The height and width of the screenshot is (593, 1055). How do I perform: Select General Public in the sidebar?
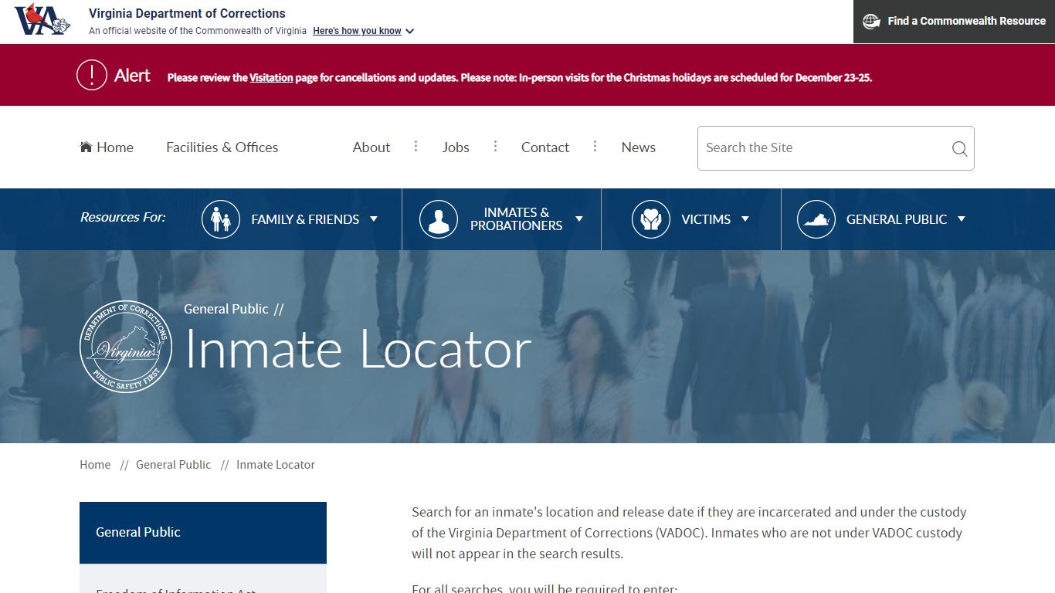click(137, 532)
